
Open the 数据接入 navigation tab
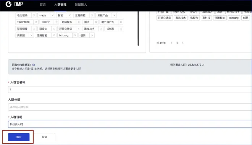pyautogui.click(x=81, y=5)
